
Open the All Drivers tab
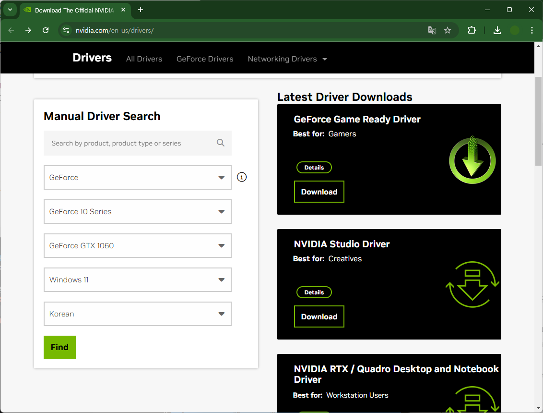click(x=144, y=59)
